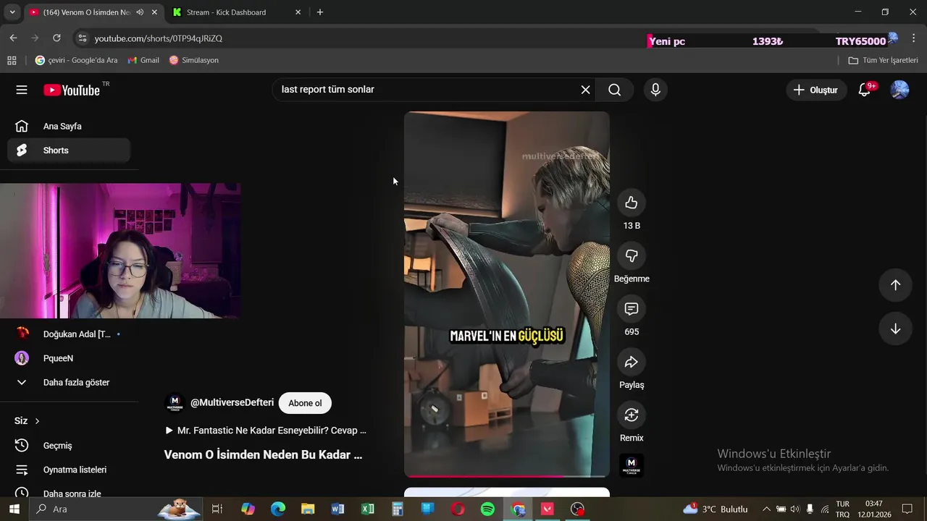Open the Siz section chevron
Screen dimensions: 927x521
(37, 421)
